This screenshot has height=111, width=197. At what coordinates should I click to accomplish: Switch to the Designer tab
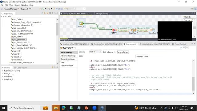click(x=64, y=40)
